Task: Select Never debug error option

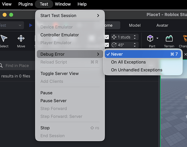Action: pyautogui.click(x=143, y=54)
